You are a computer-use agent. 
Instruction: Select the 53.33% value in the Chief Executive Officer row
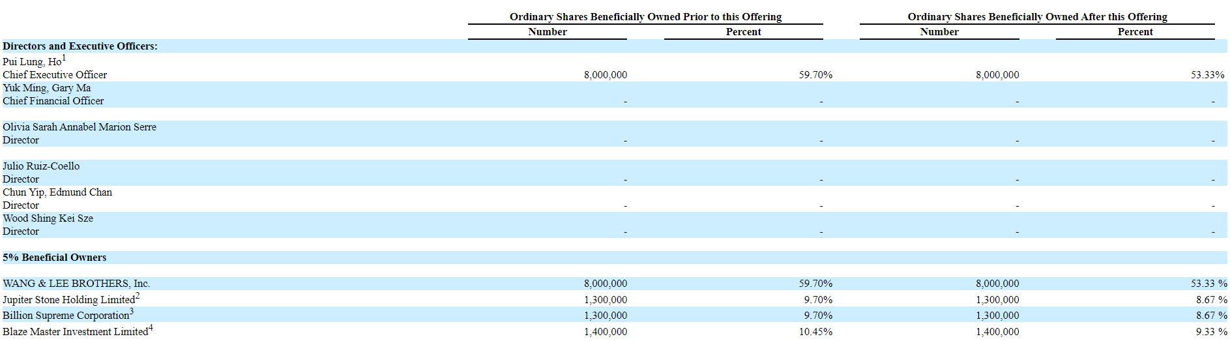pos(1207,75)
